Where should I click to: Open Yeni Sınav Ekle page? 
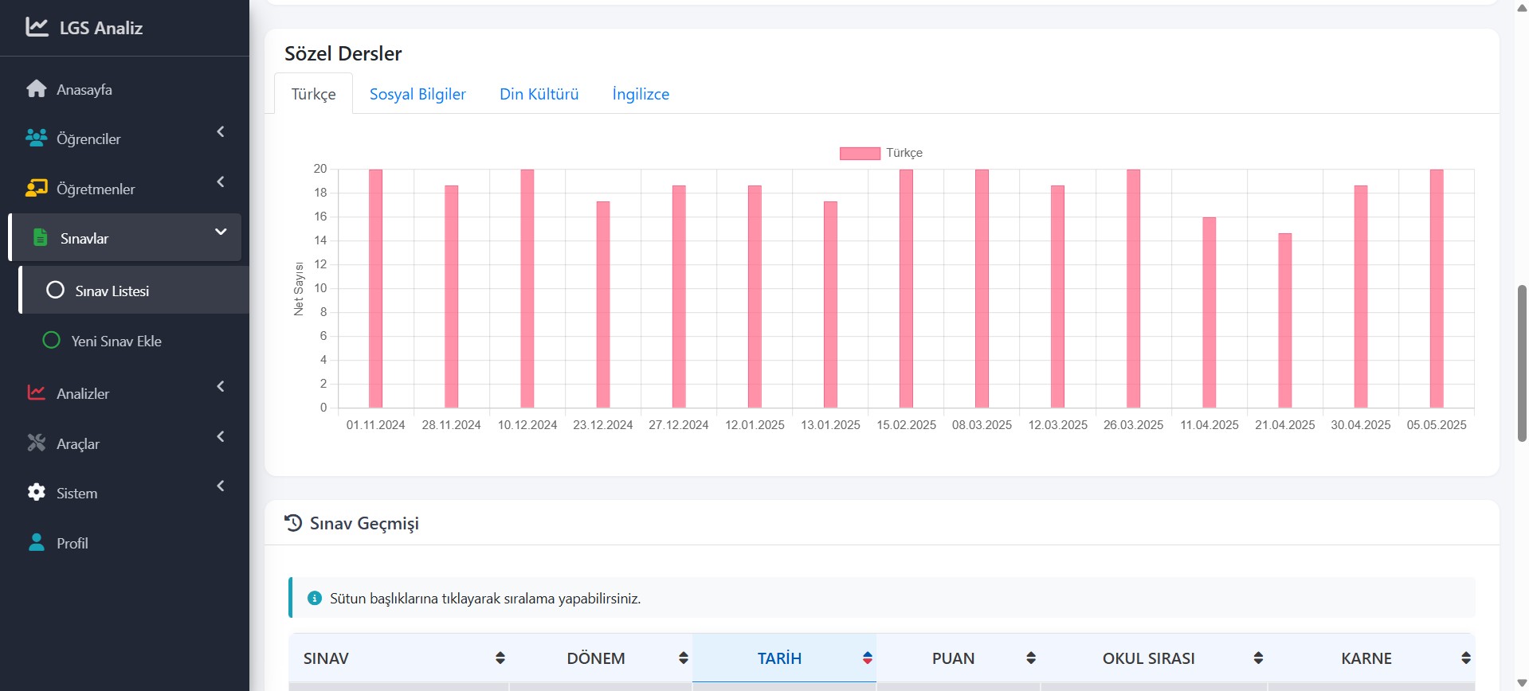pyautogui.click(x=116, y=342)
